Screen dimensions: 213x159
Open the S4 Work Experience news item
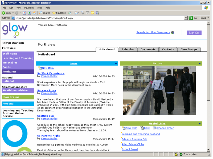pos(51,73)
